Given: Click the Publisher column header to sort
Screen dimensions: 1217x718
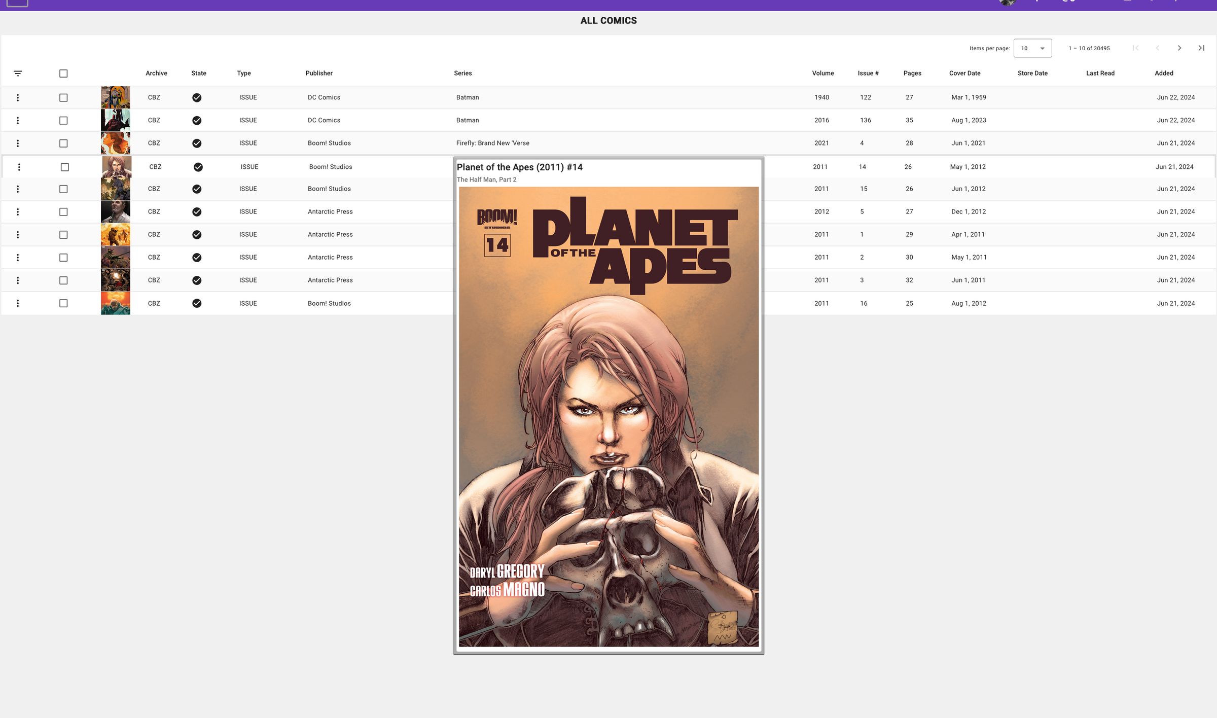Looking at the screenshot, I should tap(319, 73).
